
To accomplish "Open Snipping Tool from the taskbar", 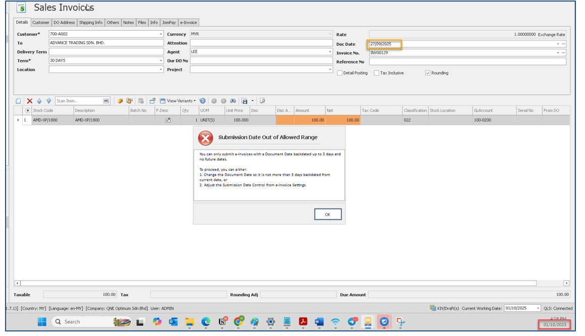I will [x=400, y=322].
